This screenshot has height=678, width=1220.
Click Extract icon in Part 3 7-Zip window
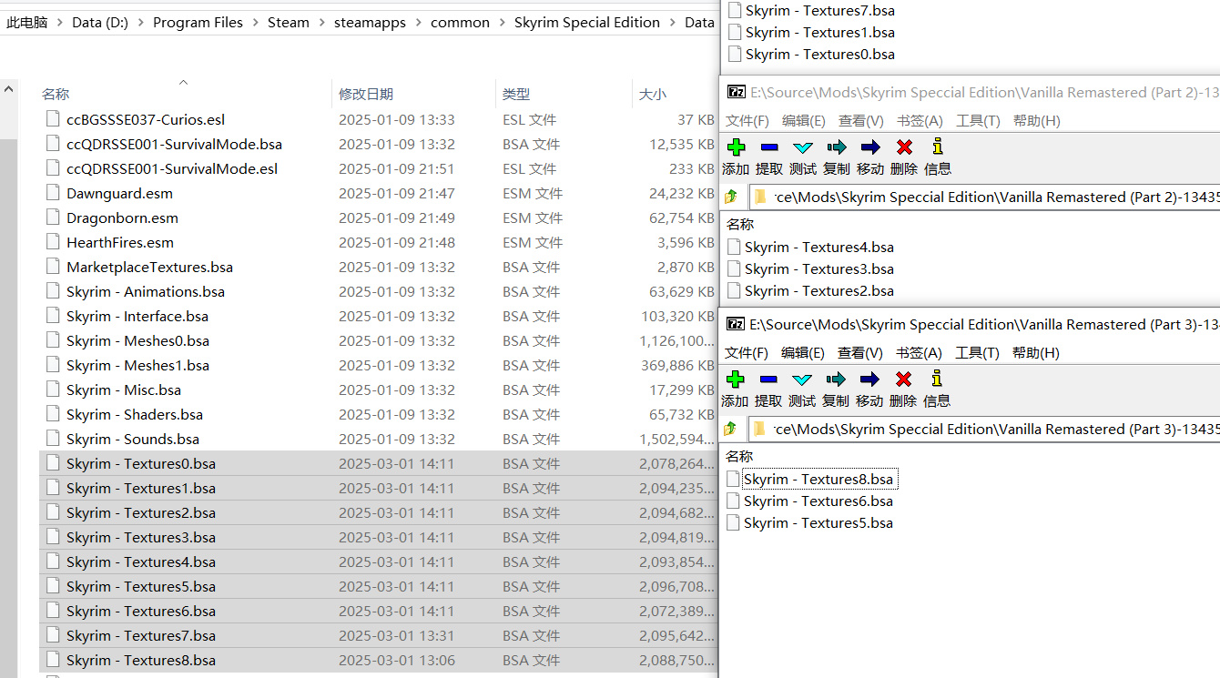coord(768,379)
